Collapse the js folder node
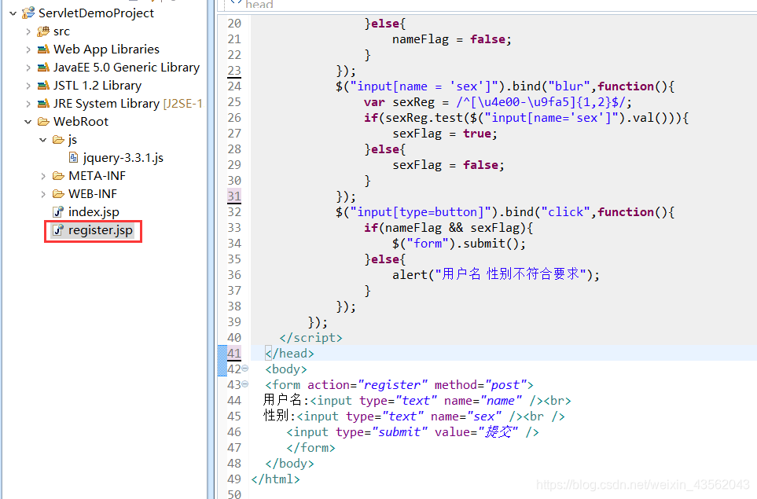This screenshot has height=499, width=757. pyautogui.click(x=43, y=140)
